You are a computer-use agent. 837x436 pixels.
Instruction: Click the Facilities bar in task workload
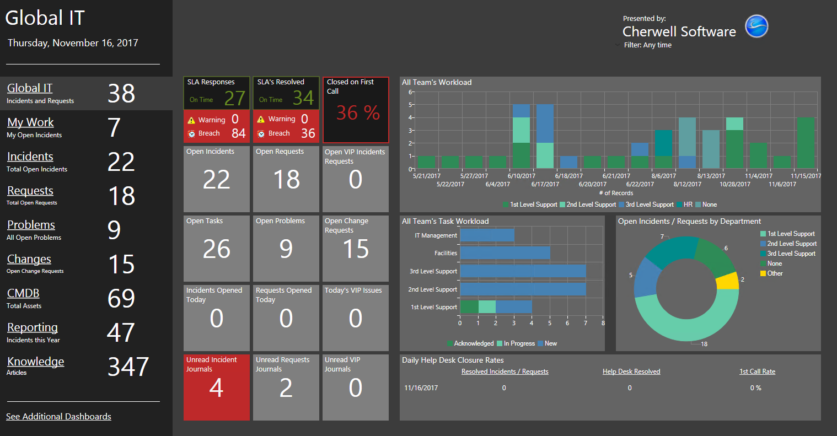(505, 253)
